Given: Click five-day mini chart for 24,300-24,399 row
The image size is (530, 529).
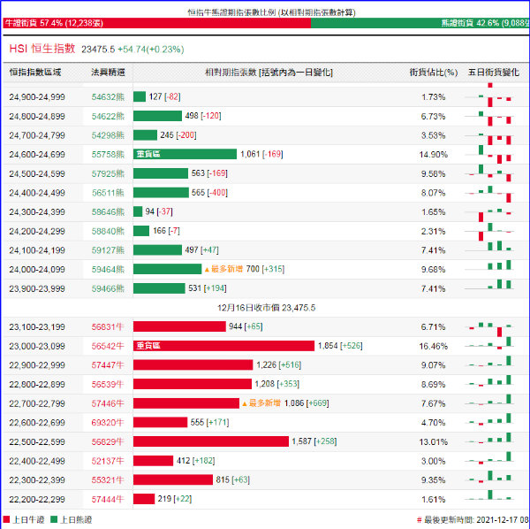Looking at the screenshot, I should pos(493,211).
